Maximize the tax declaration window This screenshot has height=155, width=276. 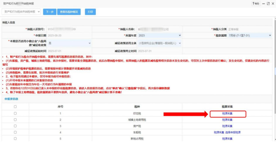[268, 4]
